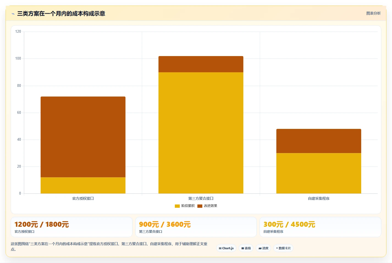Select the 进度 tag chip
The height and width of the screenshot is (263, 392).
(263, 248)
